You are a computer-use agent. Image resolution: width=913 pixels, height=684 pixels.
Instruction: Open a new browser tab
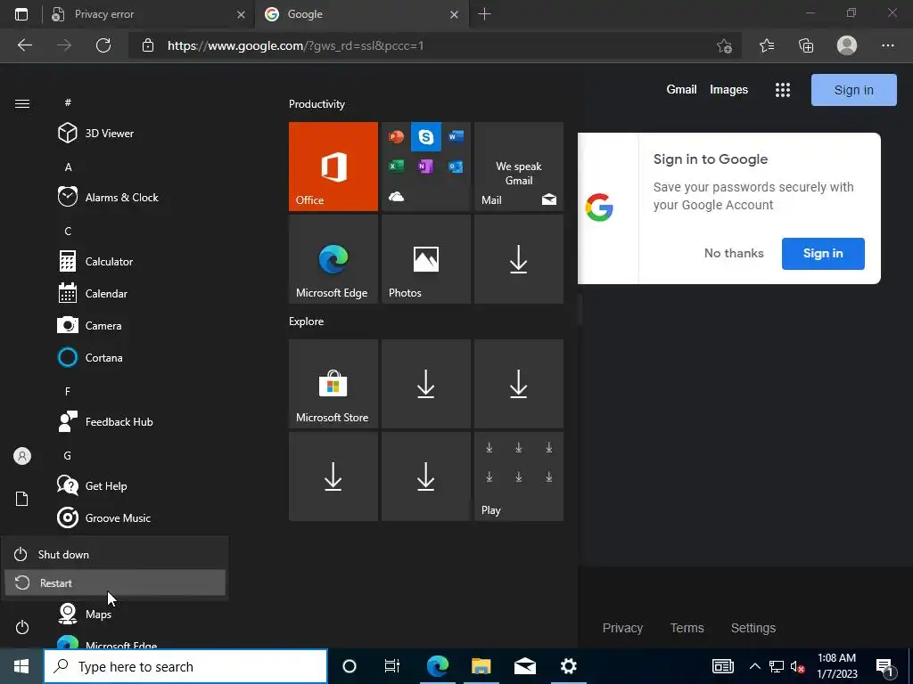point(484,14)
